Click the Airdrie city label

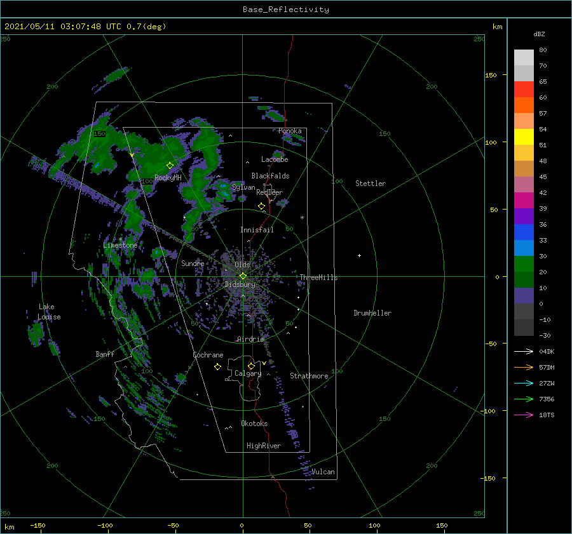click(x=250, y=339)
